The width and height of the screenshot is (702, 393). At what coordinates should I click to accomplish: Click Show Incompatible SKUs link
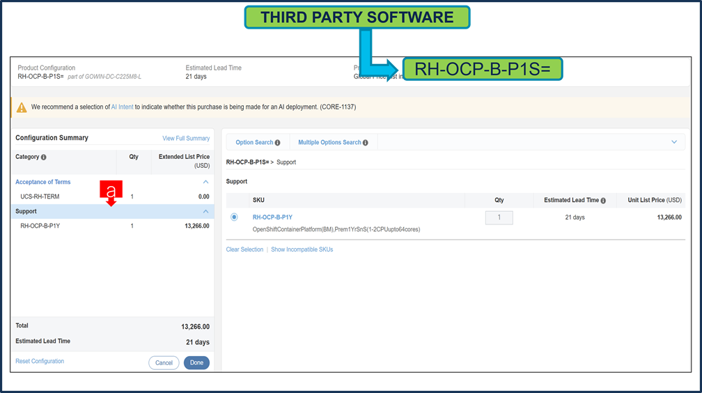302,249
